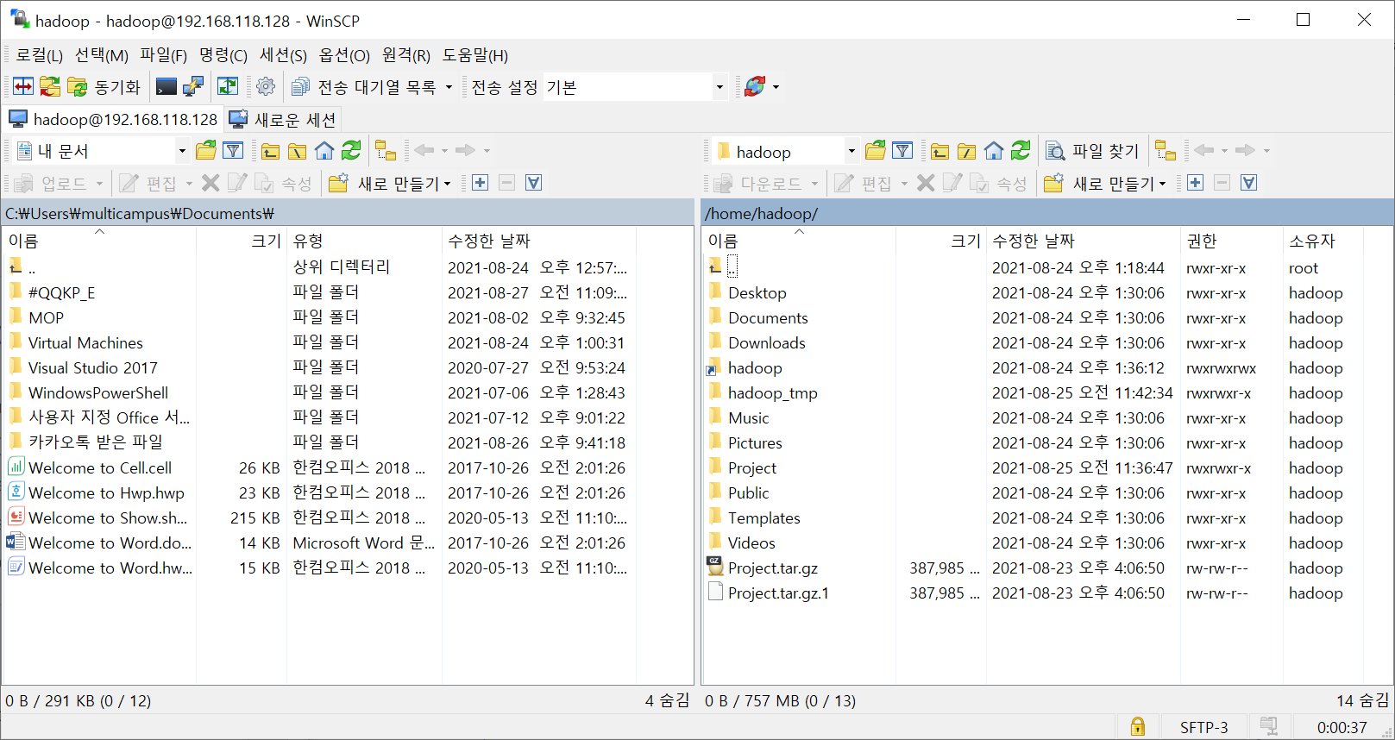Screen dimensions: 1395x740
Task: Sort remote files by 소유자 column
Action: pos(1322,241)
